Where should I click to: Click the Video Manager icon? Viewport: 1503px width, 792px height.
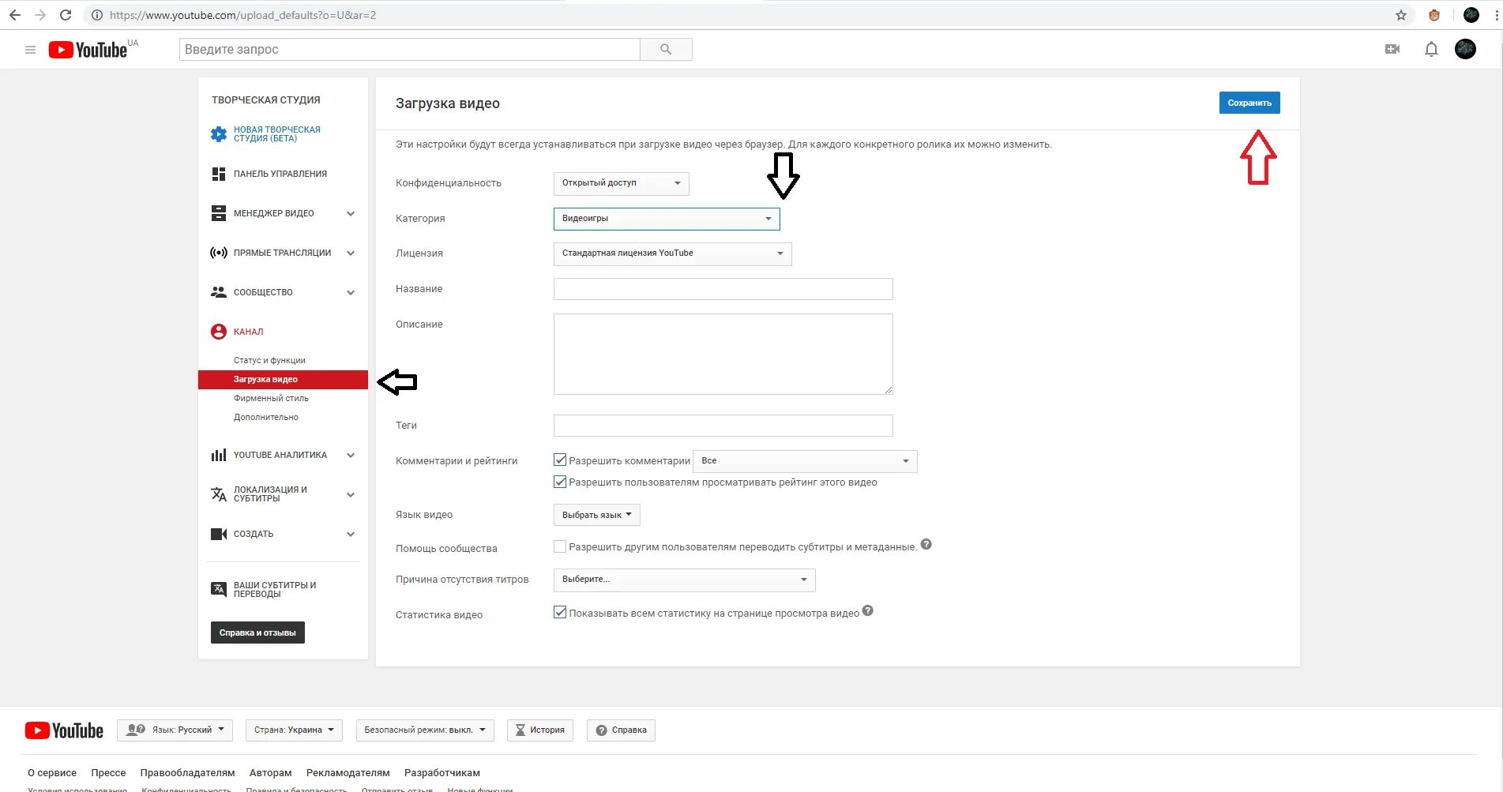(x=219, y=213)
